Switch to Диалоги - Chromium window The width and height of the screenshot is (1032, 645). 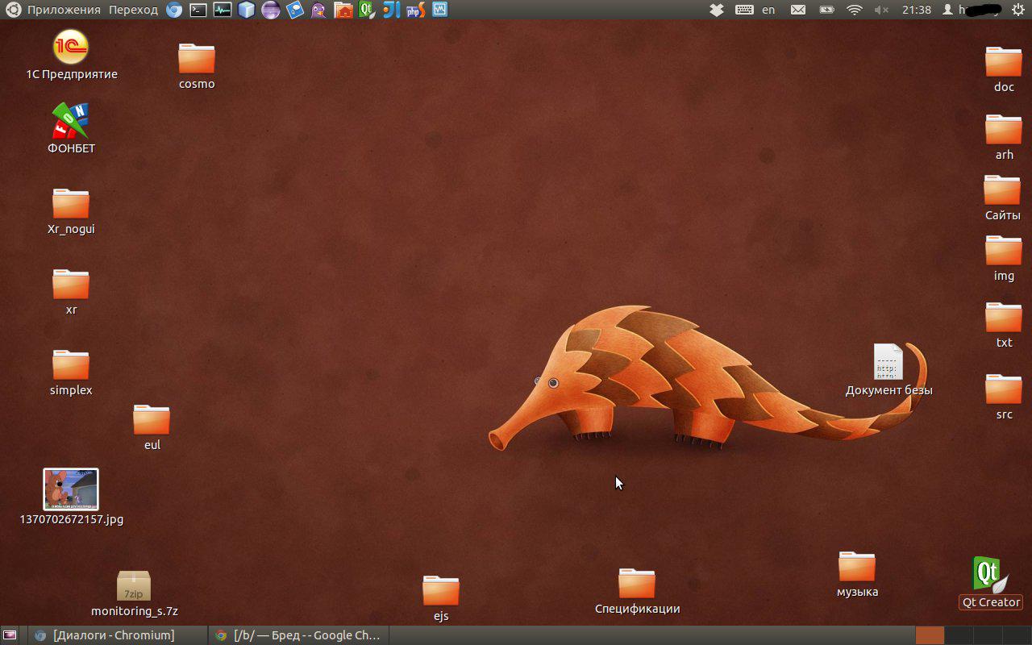(x=113, y=635)
